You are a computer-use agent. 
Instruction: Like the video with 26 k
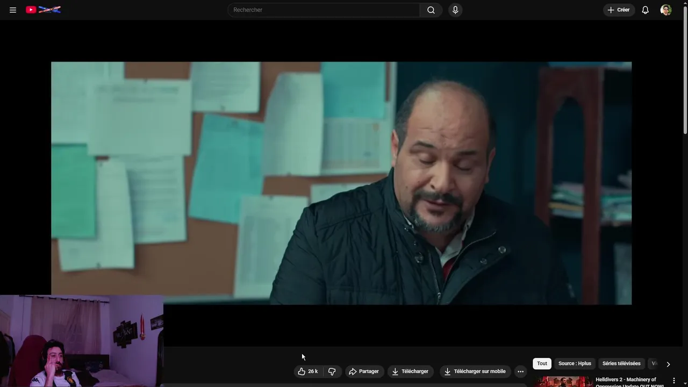308,371
